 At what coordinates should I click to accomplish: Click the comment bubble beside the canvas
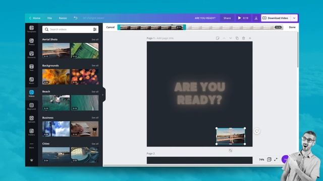(x=257, y=131)
